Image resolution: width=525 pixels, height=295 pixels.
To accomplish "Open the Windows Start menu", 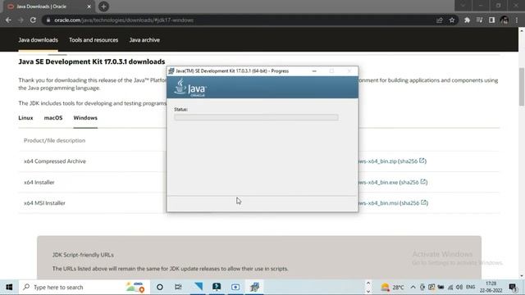I will click(x=9, y=287).
